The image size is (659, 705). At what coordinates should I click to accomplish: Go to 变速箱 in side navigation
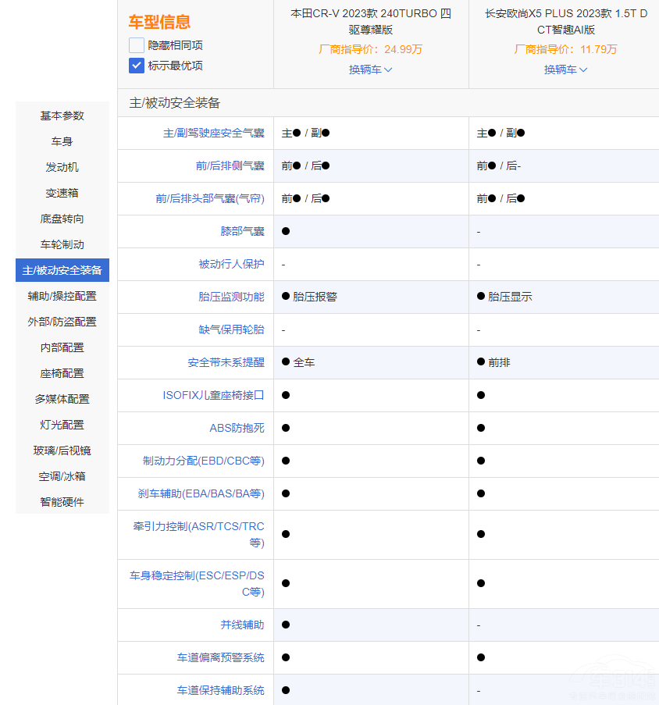tap(62, 193)
